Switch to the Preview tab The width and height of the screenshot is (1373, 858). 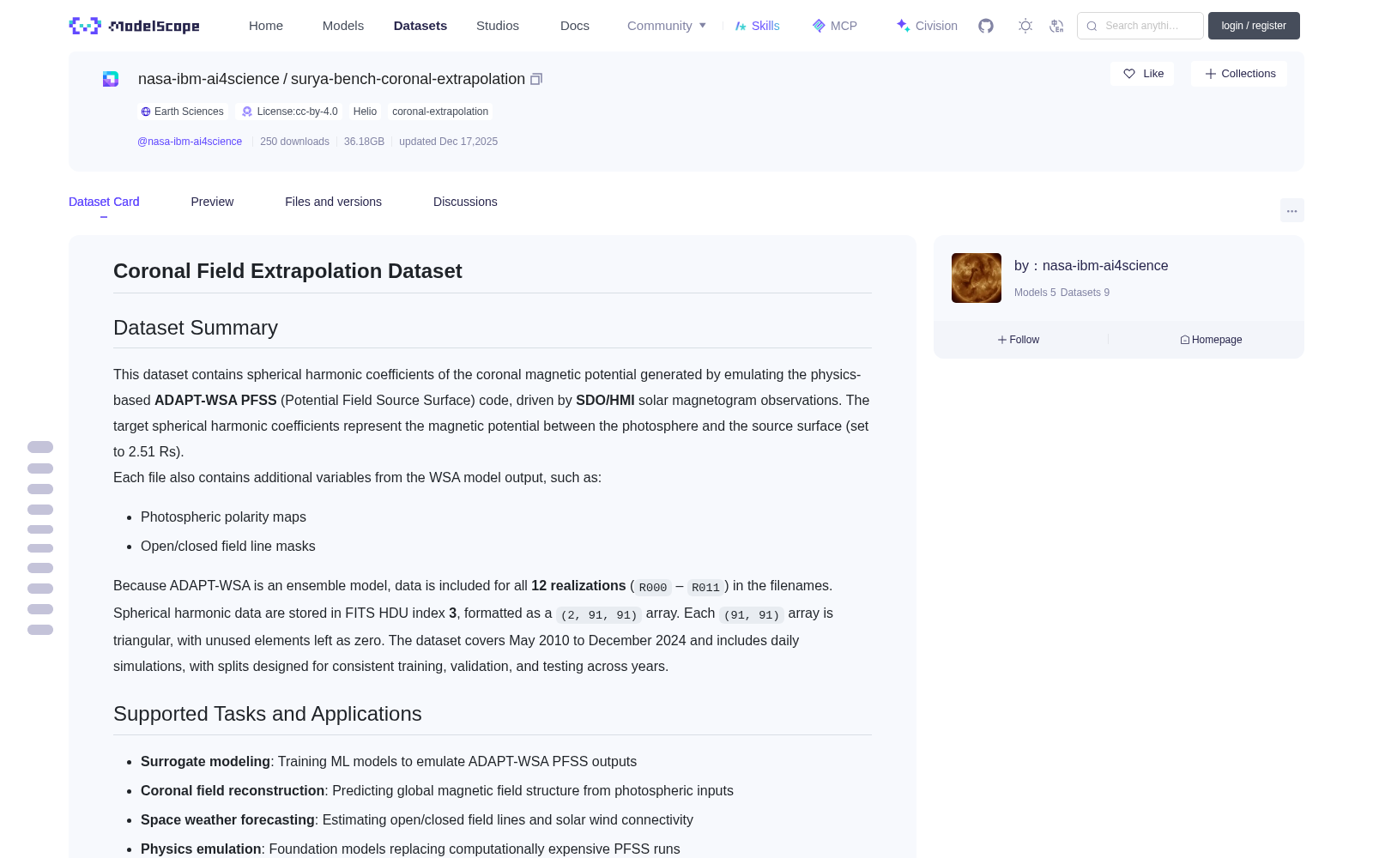[212, 202]
